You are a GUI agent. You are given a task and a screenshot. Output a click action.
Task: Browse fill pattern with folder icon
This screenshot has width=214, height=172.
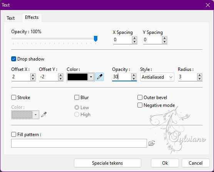tap(152, 143)
